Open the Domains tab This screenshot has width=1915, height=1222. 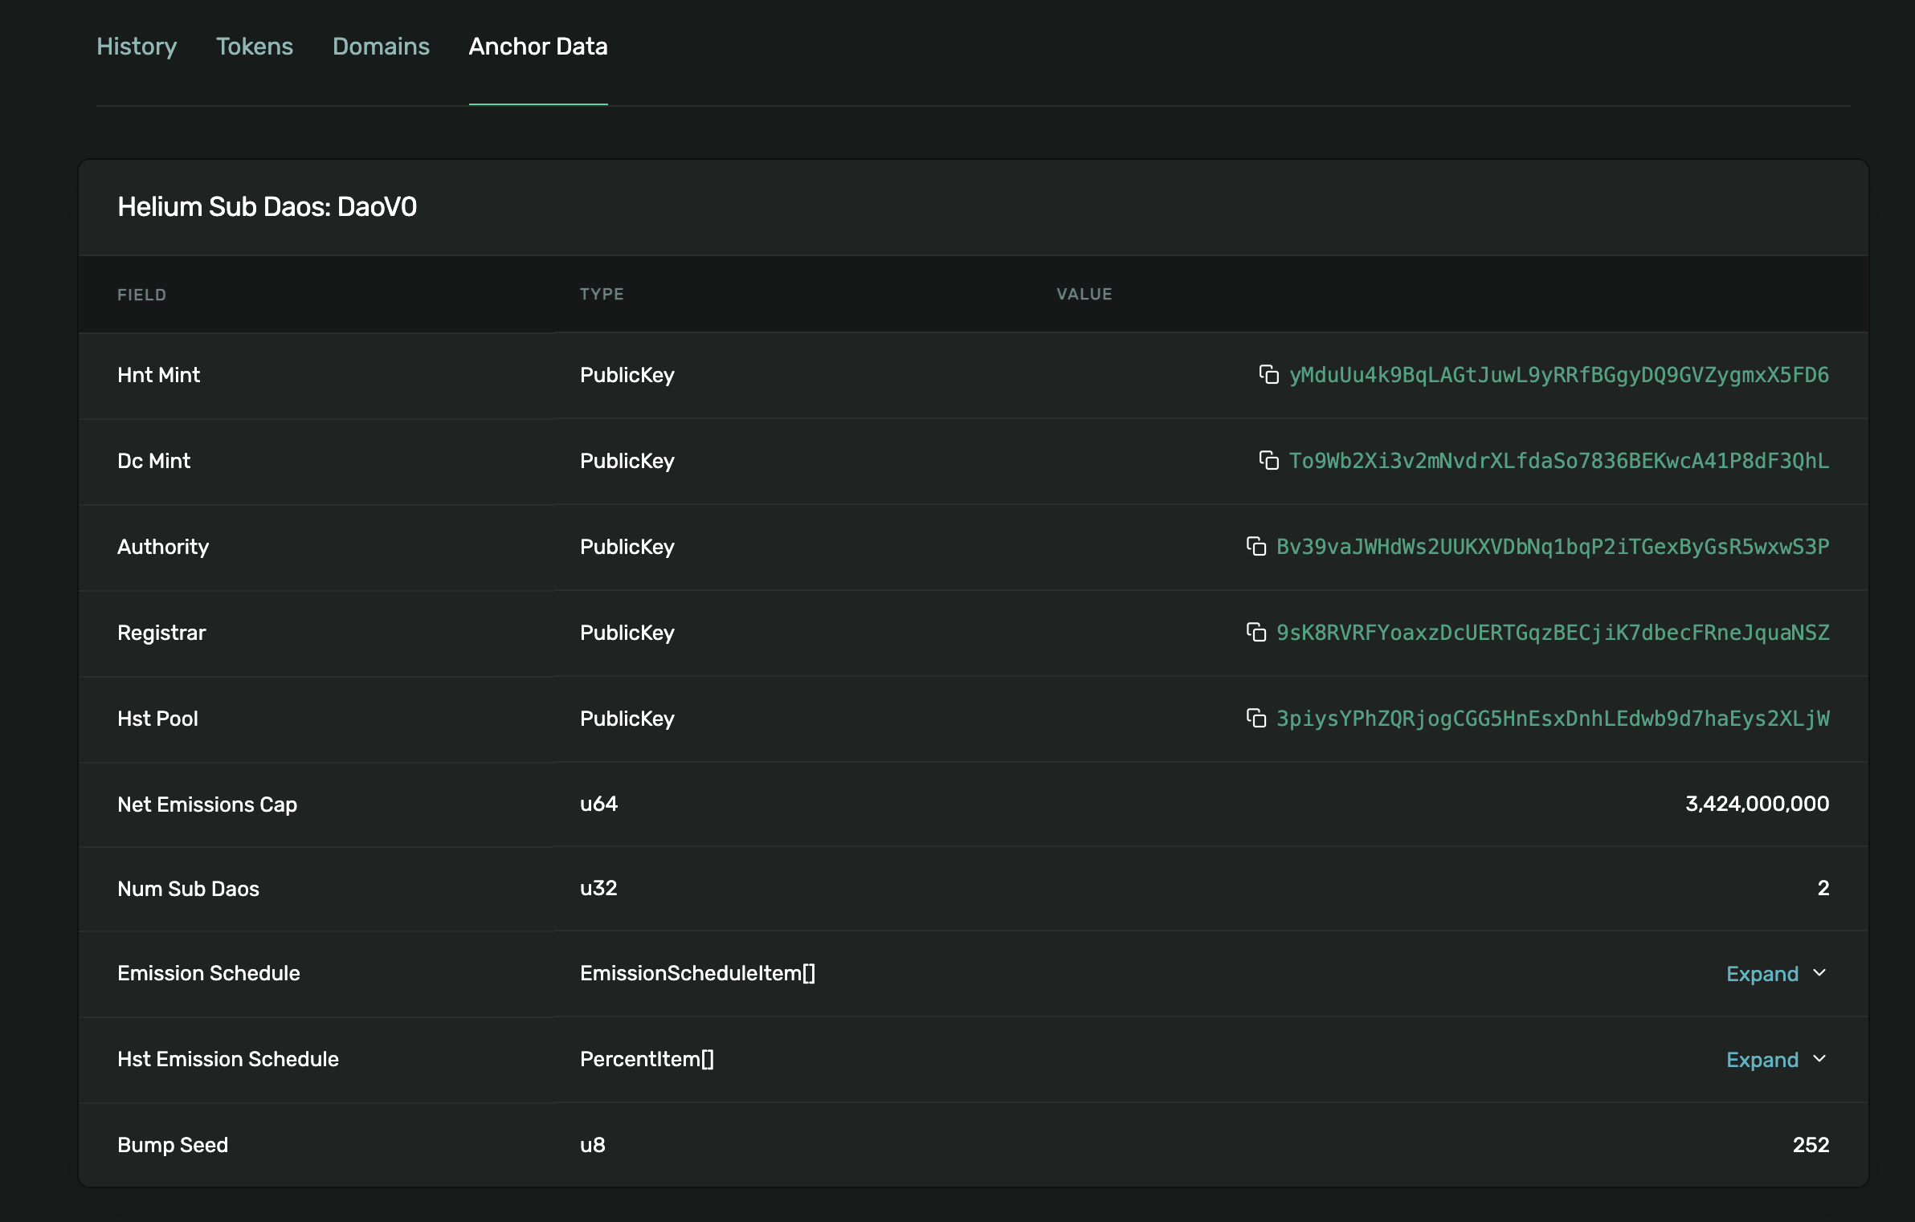click(x=382, y=47)
